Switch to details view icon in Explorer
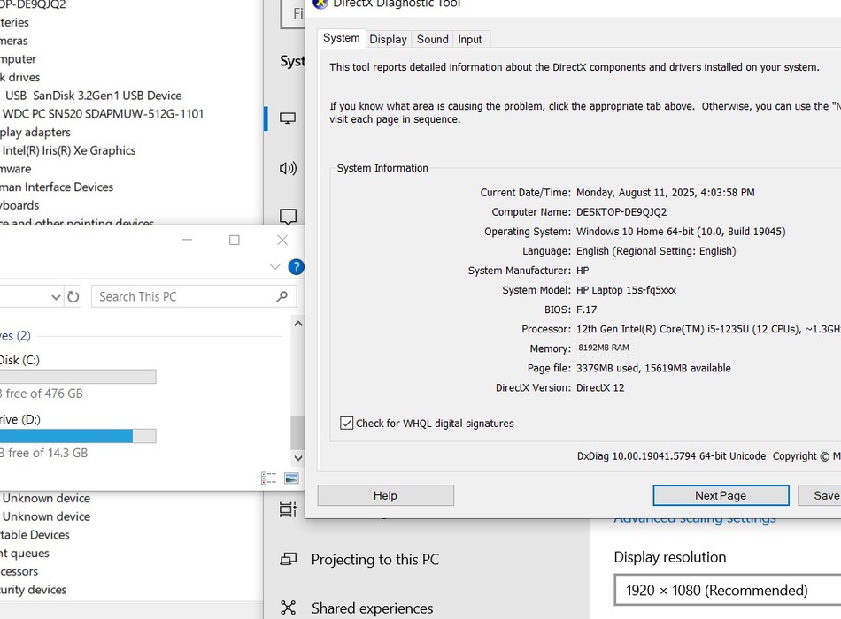 tap(269, 478)
